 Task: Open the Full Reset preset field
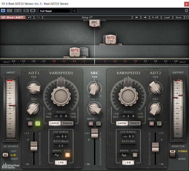pos(54,11)
